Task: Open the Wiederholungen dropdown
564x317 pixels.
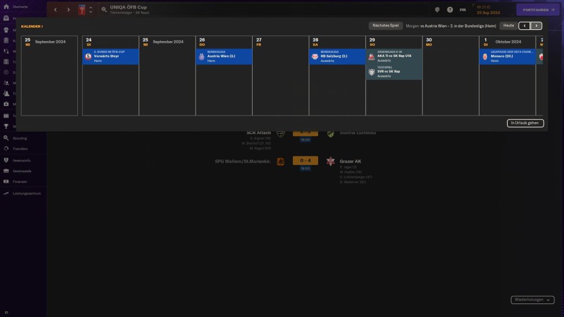Action: [x=532, y=300]
